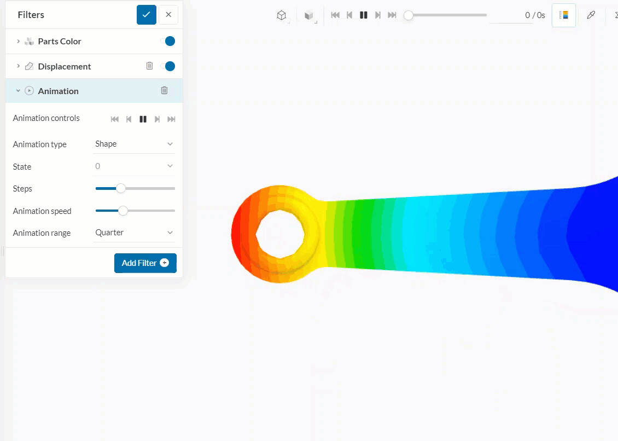This screenshot has height=441, width=618.
Task: Jump to previous frame in Animation controls
Action: coord(129,119)
